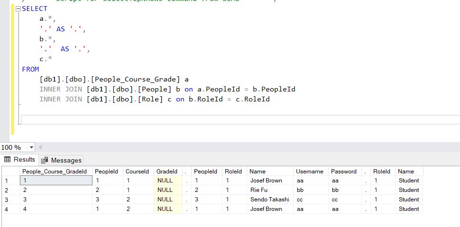The height and width of the screenshot is (227, 460).
Task: Click the horizontal scroll left arrow
Action: [x=40, y=147]
